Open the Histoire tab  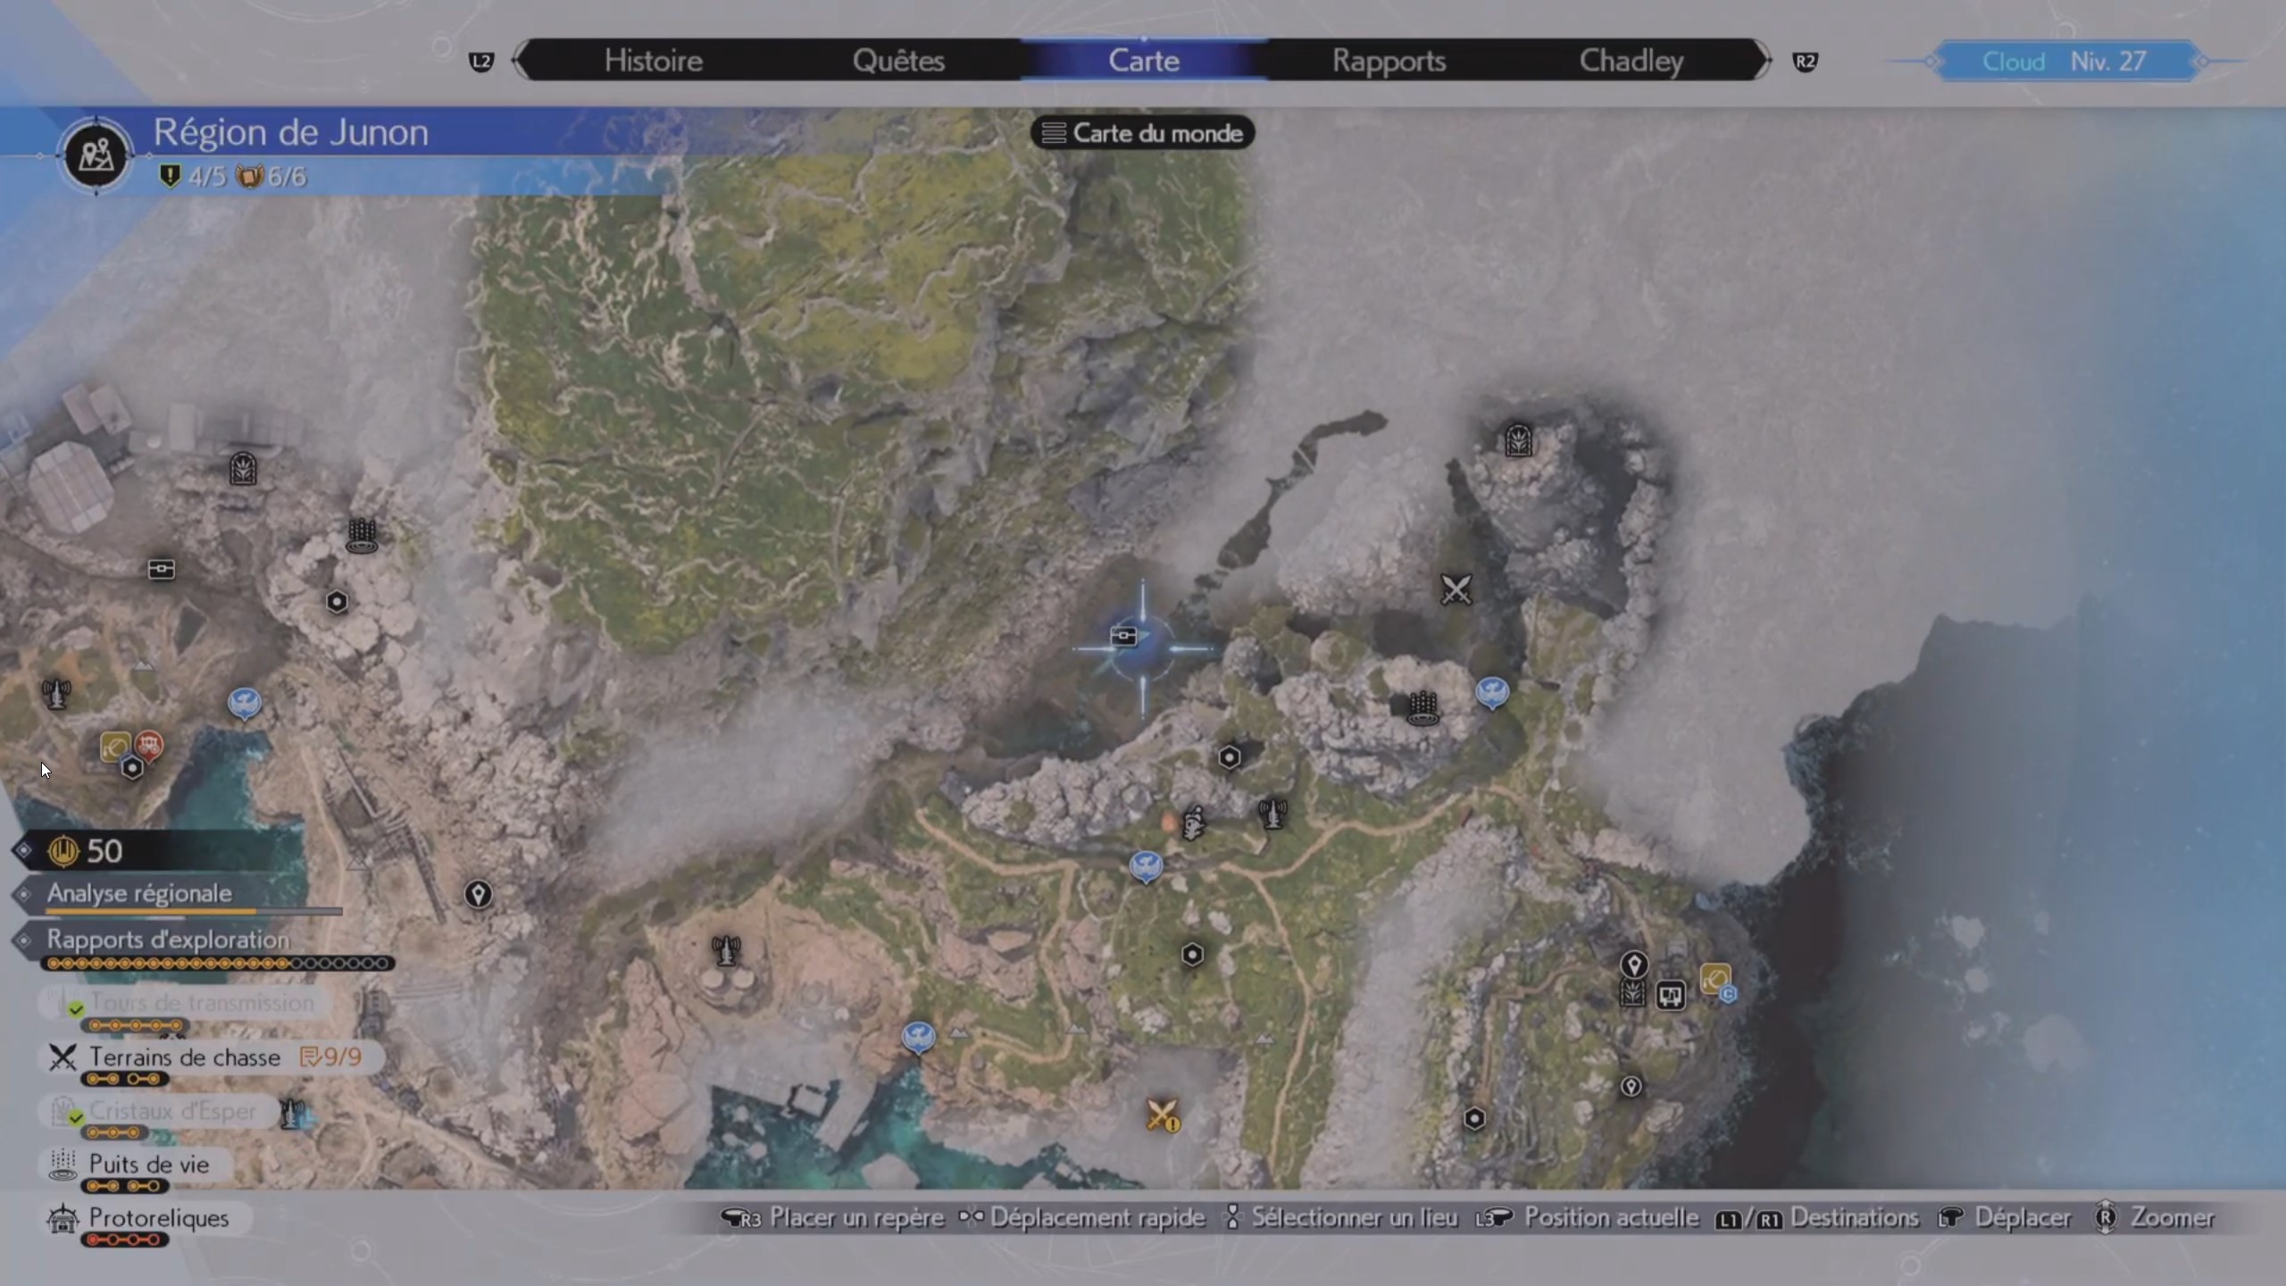click(x=653, y=61)
